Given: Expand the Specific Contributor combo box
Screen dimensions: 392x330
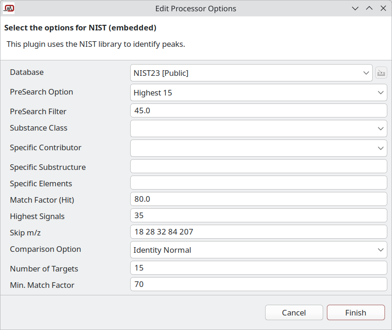Looking at the screenshot, I should 259,148.
